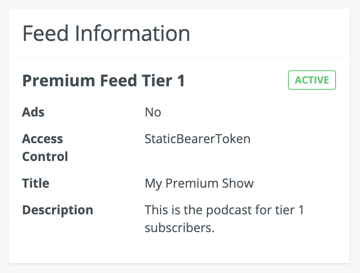360x273 pixels.
Task: Click the "Description" field label
Action: (58, 210)
